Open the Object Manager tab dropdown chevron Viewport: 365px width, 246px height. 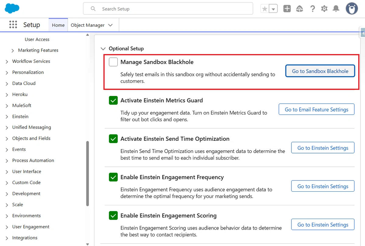(110, 25)
